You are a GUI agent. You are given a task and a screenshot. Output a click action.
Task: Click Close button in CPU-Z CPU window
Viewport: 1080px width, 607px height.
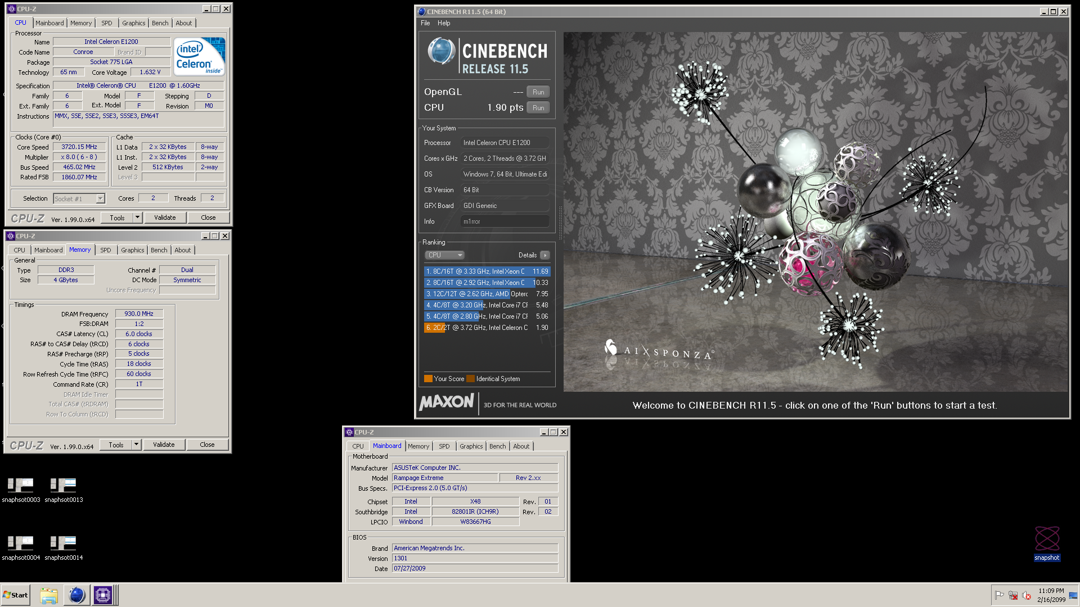(208, 218)
